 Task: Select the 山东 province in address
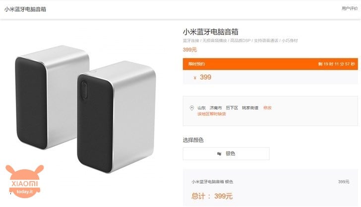pos(201,108)
